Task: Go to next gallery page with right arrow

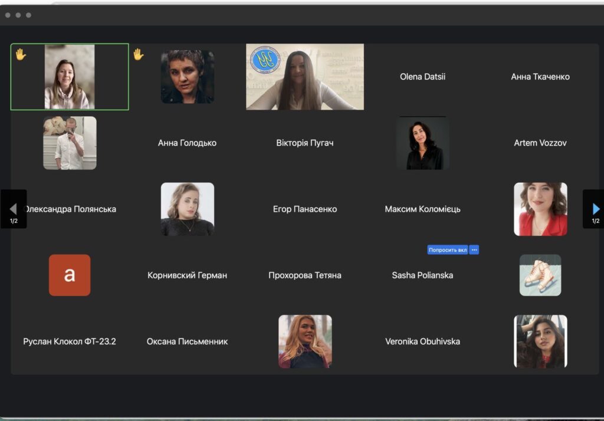Action: pos(595,209)
